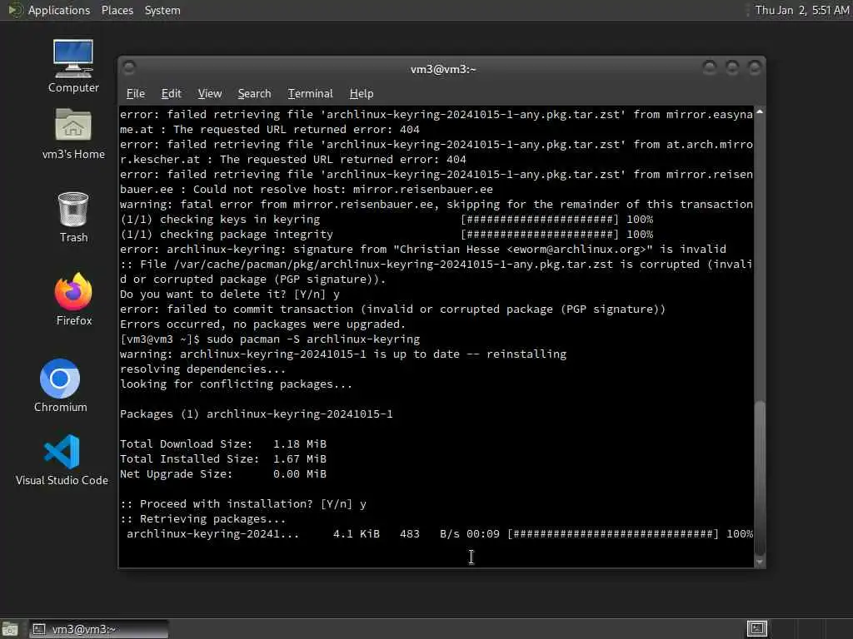
Task: Click 'Packages (1) archlinux-keyring-20241015-1' line
Action: click(257, 414)
